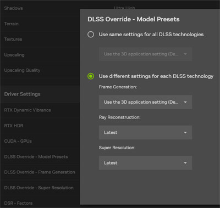Image resolution: width=220 pixels, height=208 pixels.
Task: Click the 'Frame Generation:' label
Action: [118, 87]
